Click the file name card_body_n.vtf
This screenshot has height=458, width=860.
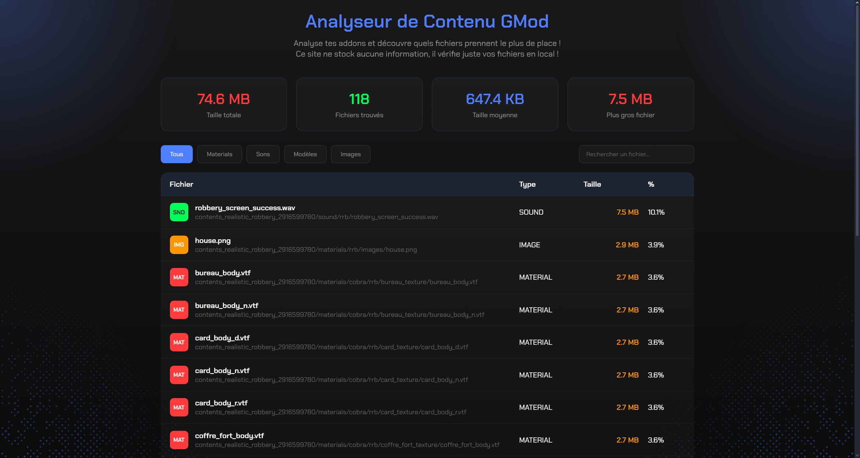[x=222, y=371]
